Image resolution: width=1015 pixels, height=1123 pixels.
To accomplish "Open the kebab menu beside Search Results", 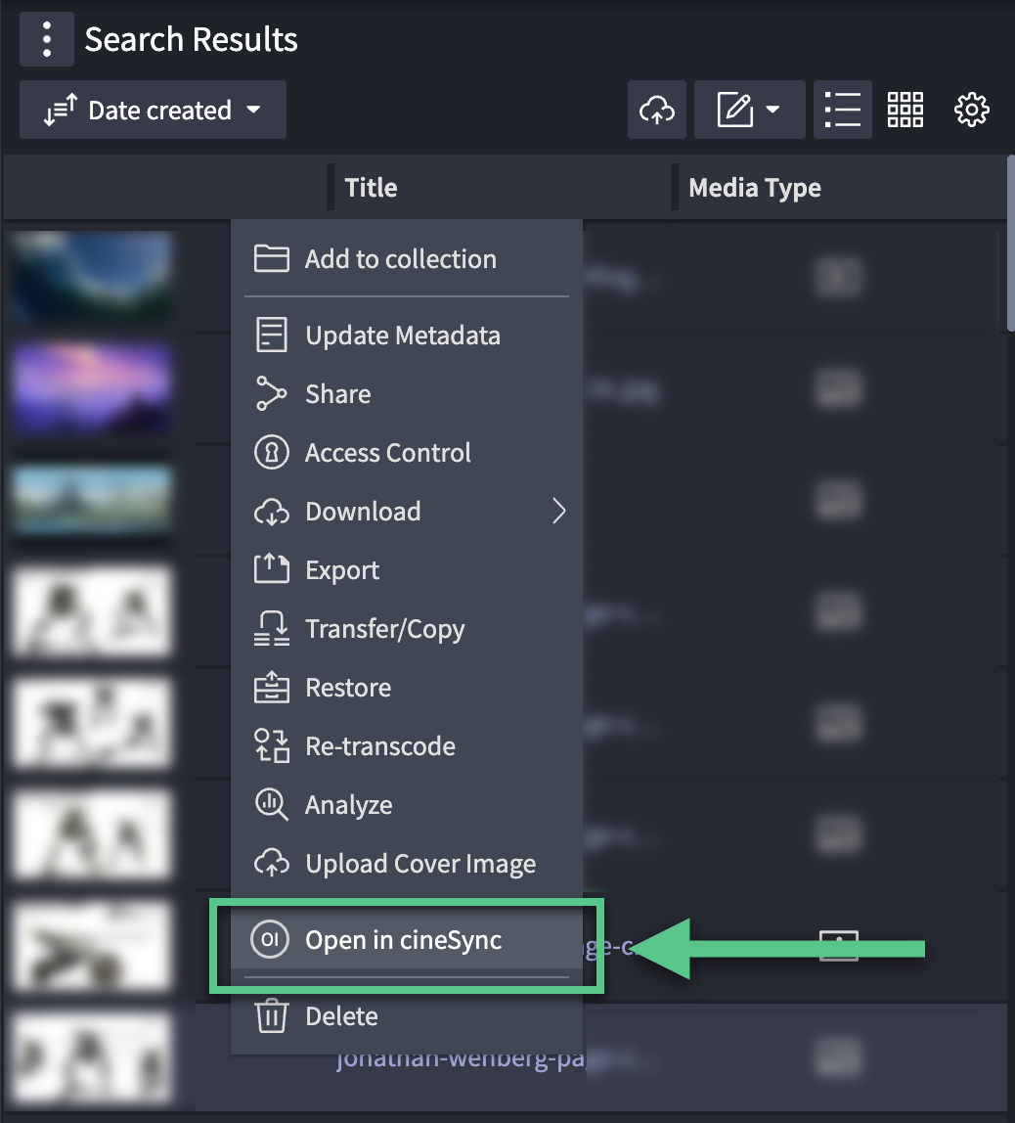I will (46, 39).
